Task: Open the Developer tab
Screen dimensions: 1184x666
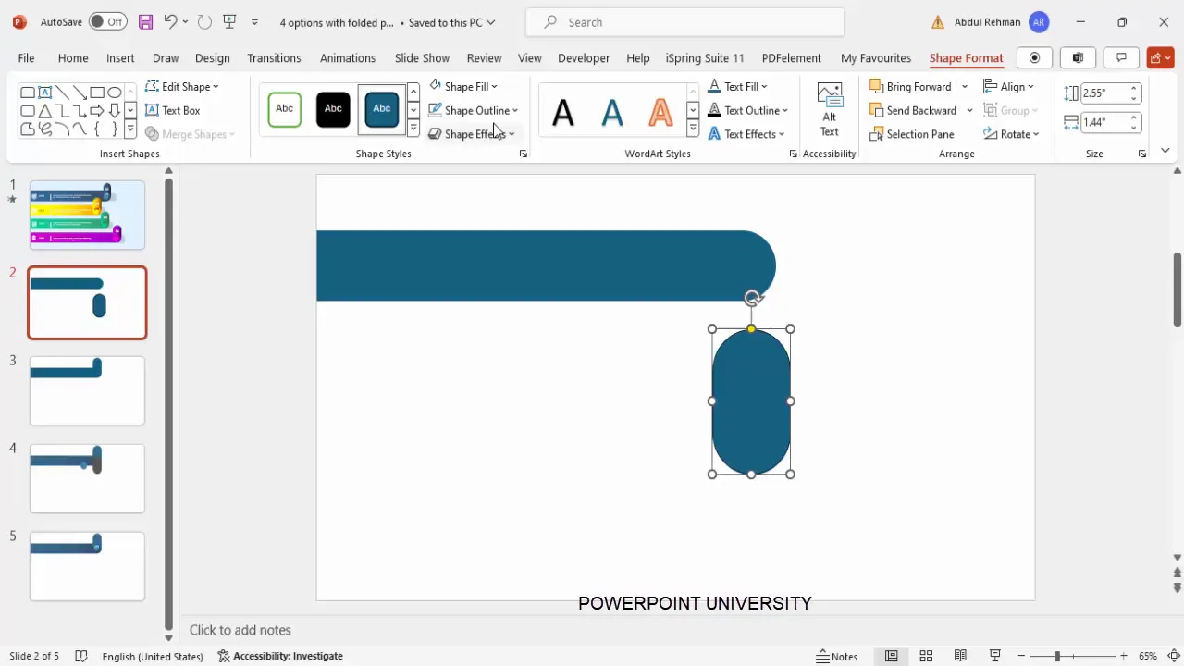Action: pyautogui.click(x=584, y=57)
